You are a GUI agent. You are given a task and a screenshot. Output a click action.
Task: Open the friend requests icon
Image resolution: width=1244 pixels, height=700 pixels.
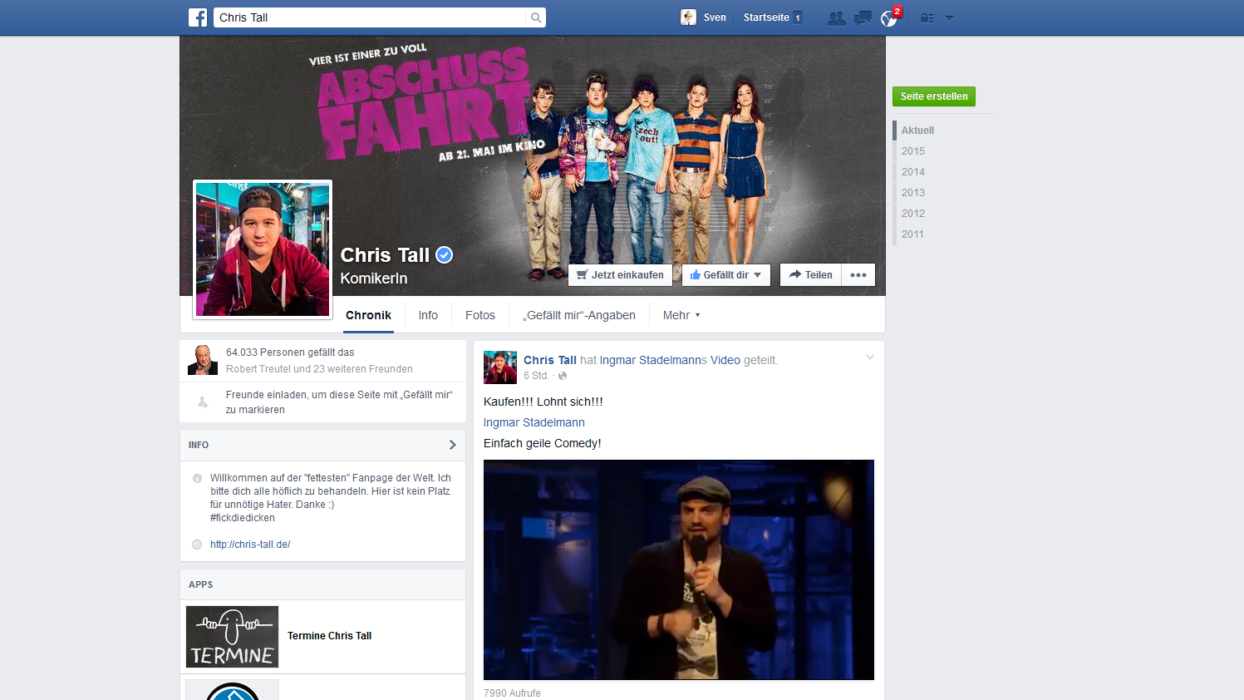[836, 17]
